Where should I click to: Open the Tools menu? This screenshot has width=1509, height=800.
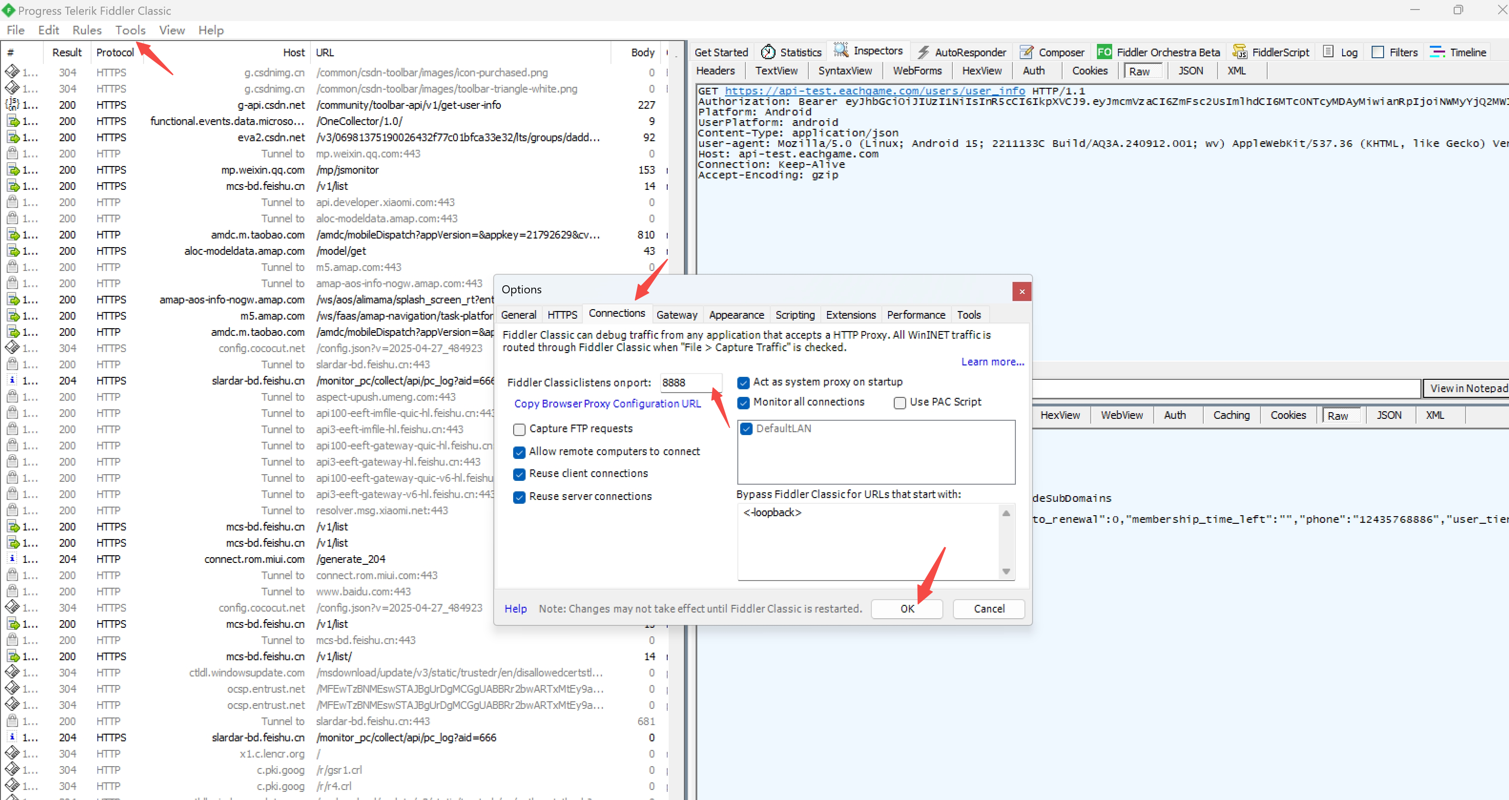point(130,30)
